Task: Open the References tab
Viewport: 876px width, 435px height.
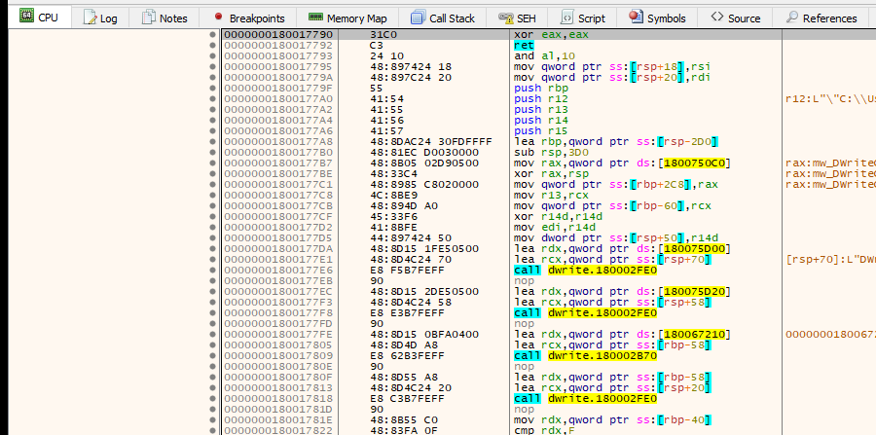Action: [x=821, y=18]
